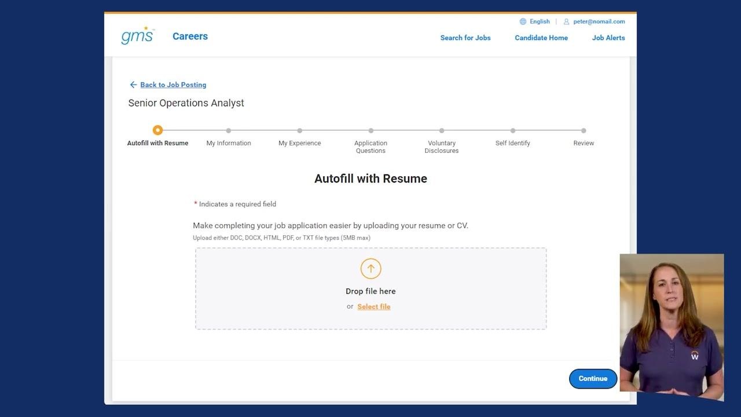Jump to the Application Questions step
The width and height of the screenshot is (741, 417).
370,141
